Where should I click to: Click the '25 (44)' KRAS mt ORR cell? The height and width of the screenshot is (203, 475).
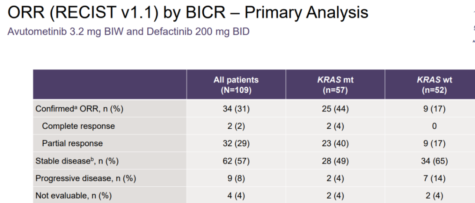click(335, 109)
